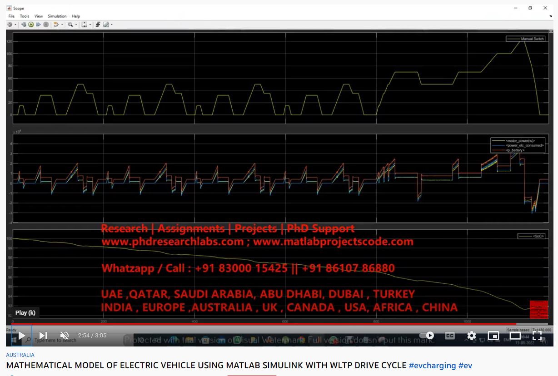Click the scale axes limits icon
Image resolution: width=558 pixels, height=376 pixels.
click(85, 25)
